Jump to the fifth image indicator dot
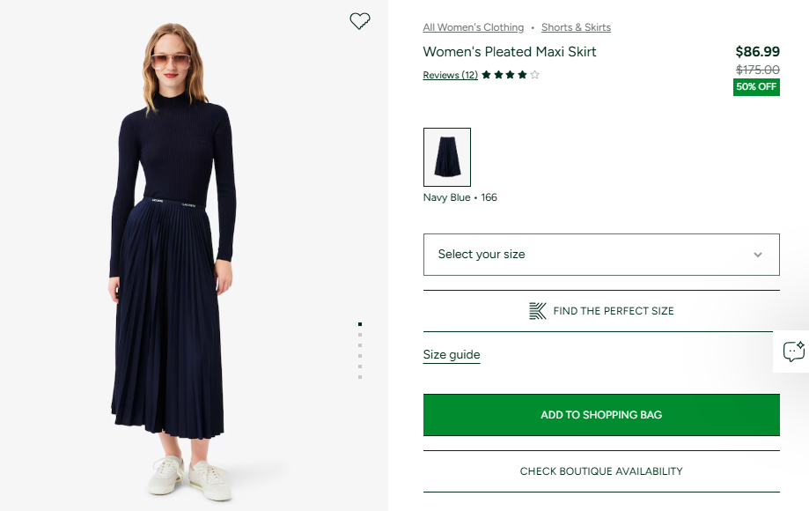 pos(360,367)
